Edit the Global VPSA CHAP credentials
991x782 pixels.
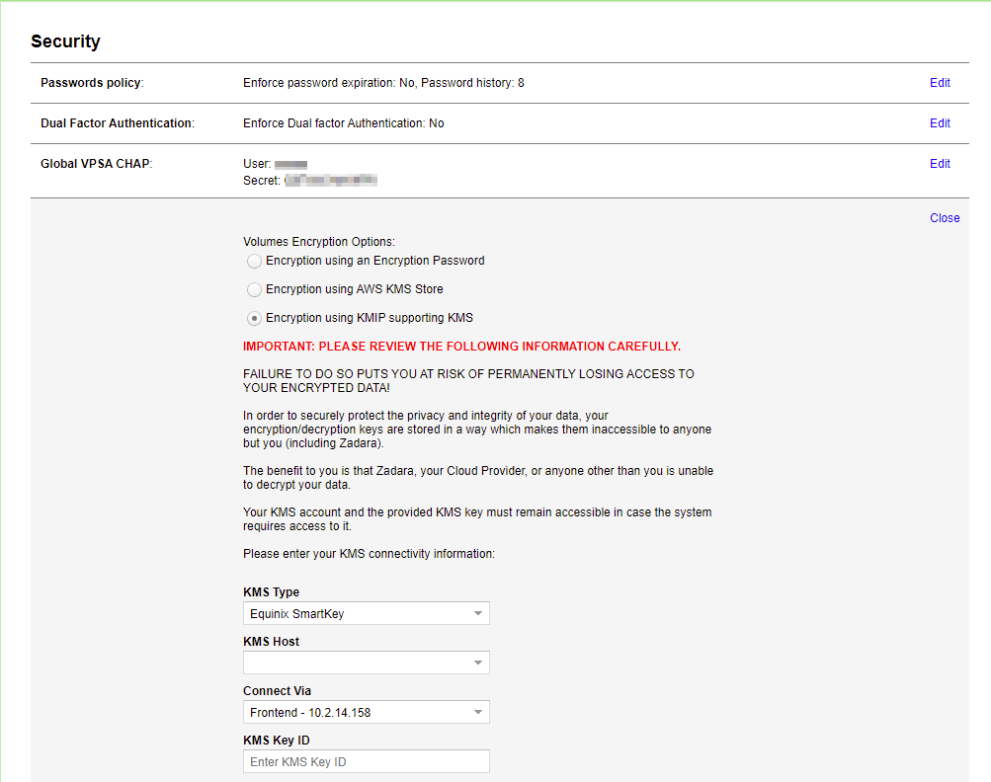click(939, 163)
